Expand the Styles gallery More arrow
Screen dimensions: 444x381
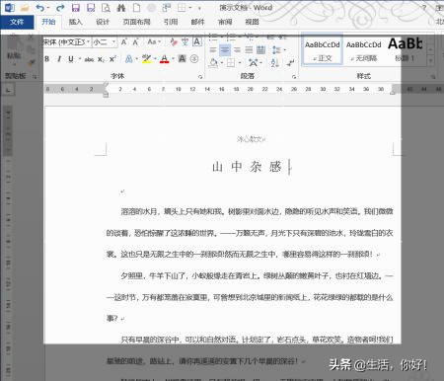(x=431, y=60)
